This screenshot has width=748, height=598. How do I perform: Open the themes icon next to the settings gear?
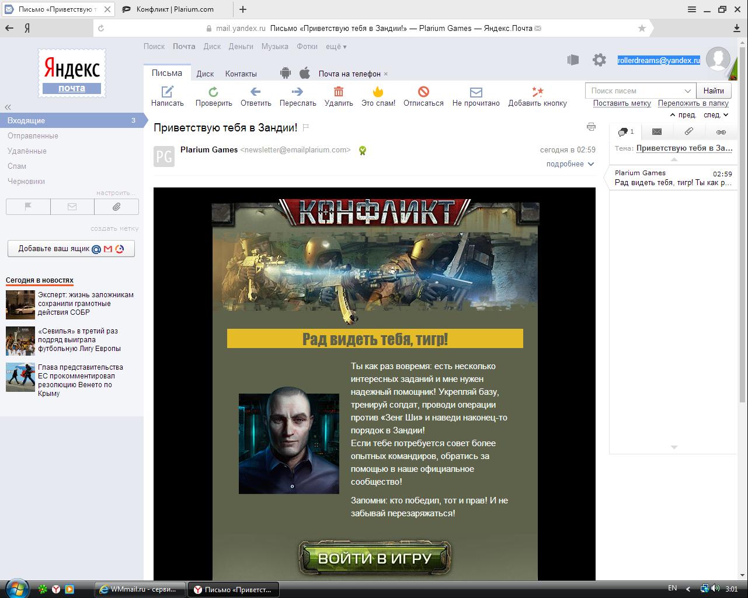pos(573,60)
